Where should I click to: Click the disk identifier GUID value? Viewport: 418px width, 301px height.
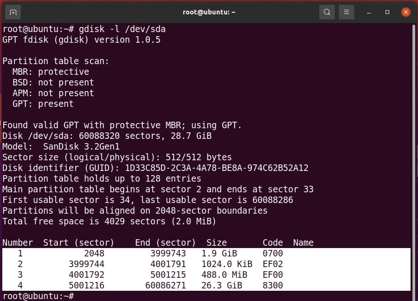(x=217, y=168)
